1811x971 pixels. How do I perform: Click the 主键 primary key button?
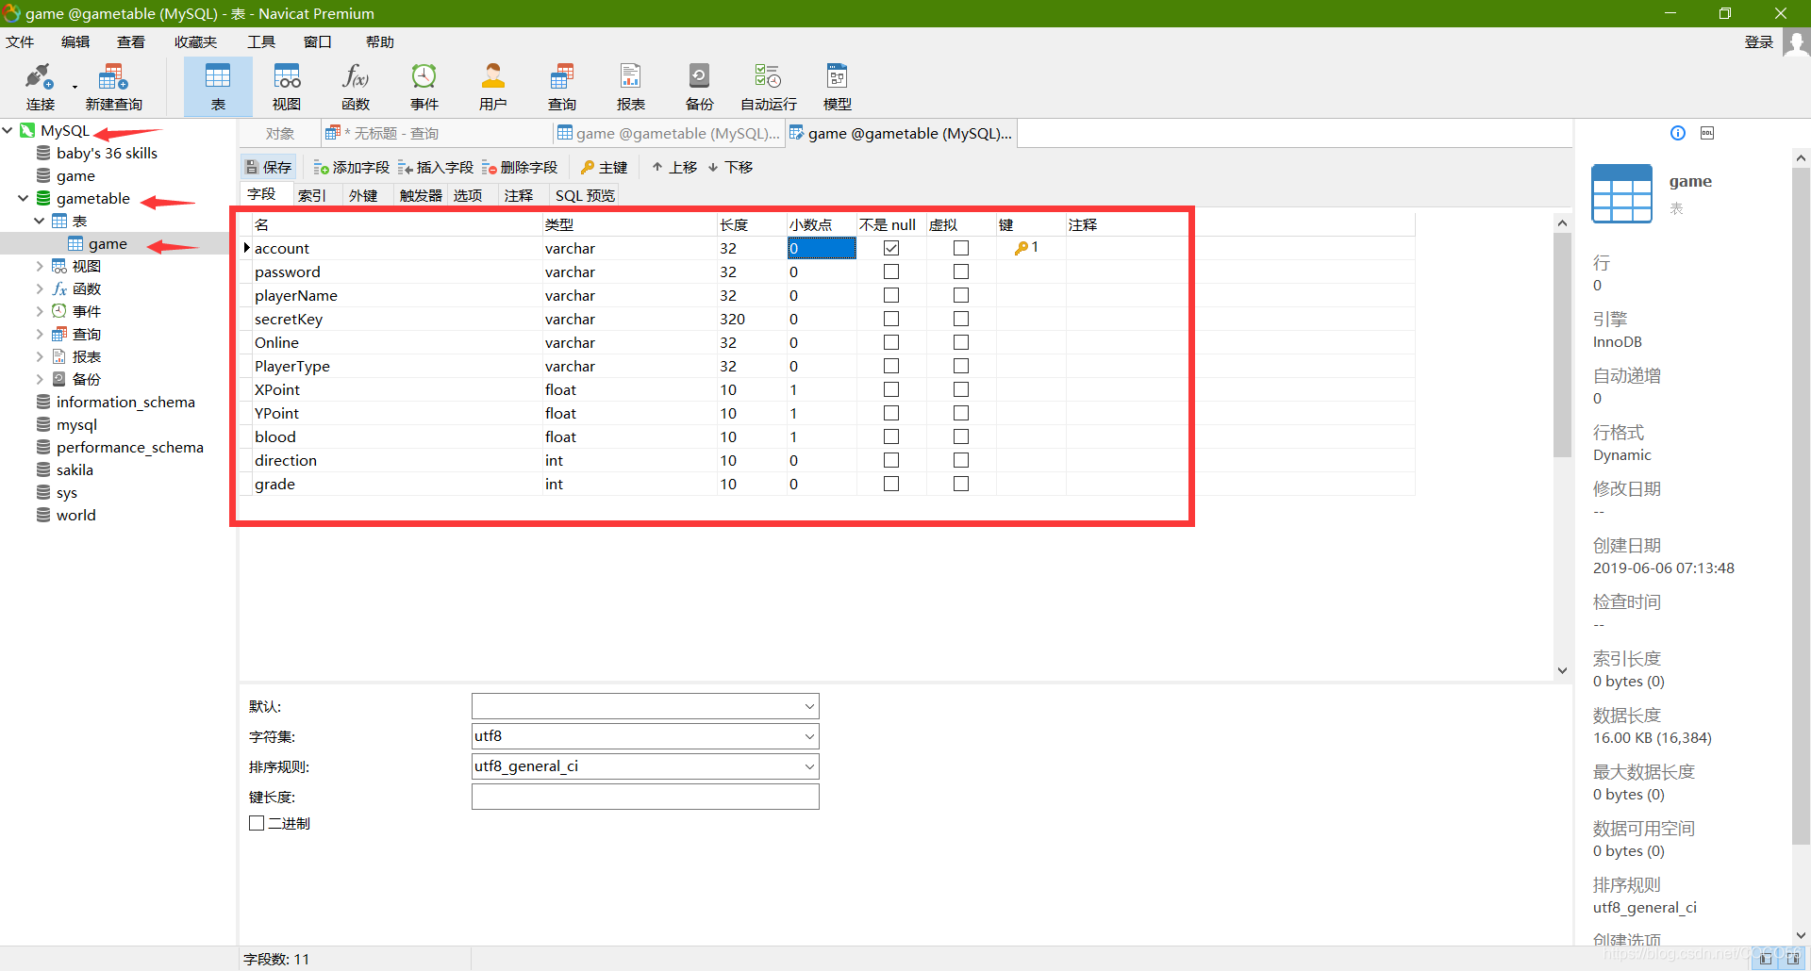pos(604,167)
